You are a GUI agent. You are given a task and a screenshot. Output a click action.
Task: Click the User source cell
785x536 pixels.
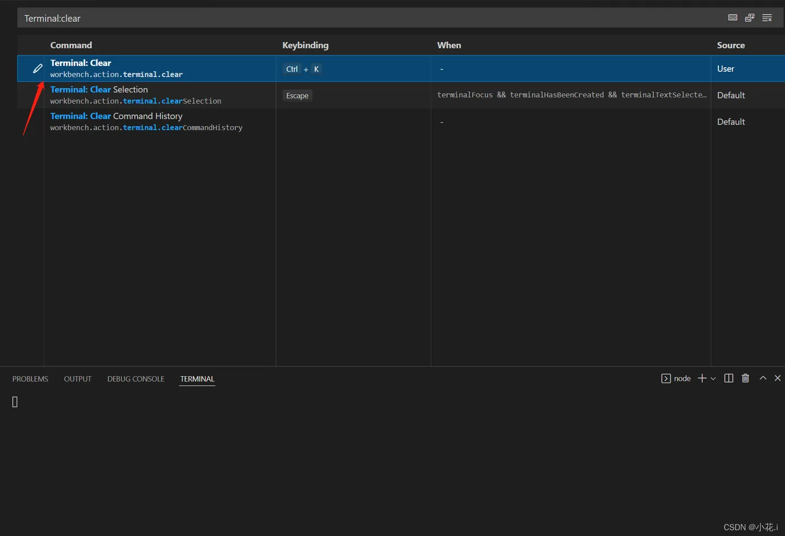click(726, 68)
